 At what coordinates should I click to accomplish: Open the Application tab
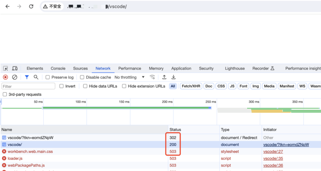[181, 68]
